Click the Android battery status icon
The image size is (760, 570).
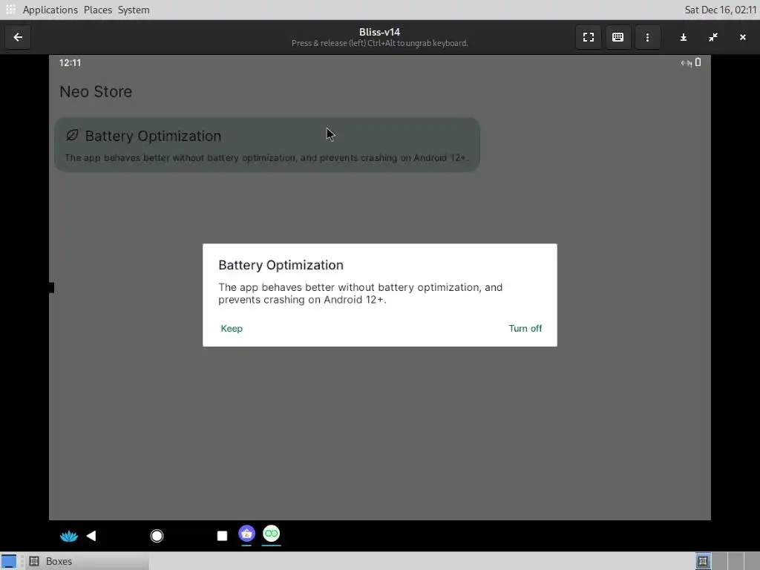tap(698, 62)
